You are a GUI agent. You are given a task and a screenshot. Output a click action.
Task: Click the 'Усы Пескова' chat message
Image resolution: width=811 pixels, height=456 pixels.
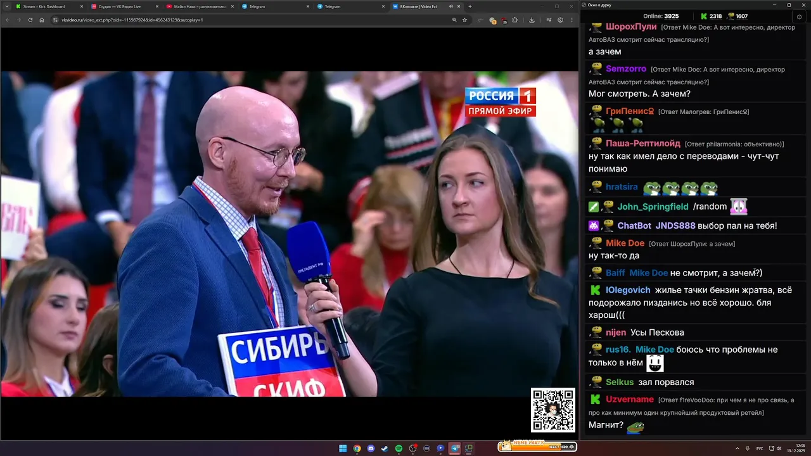[x=657, y=332]
